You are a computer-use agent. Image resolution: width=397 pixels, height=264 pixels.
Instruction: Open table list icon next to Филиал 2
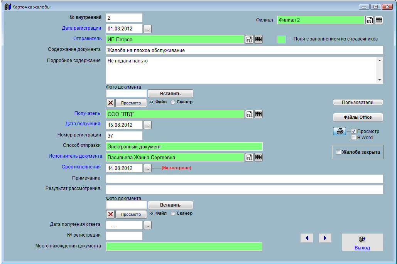click(x=379, y=20)
